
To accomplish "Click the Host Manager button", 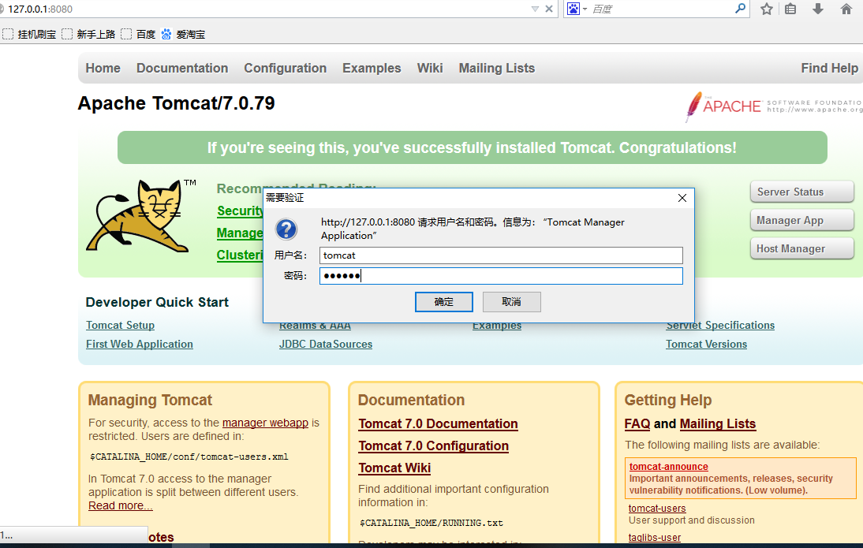I will click(x=802, y=249).
